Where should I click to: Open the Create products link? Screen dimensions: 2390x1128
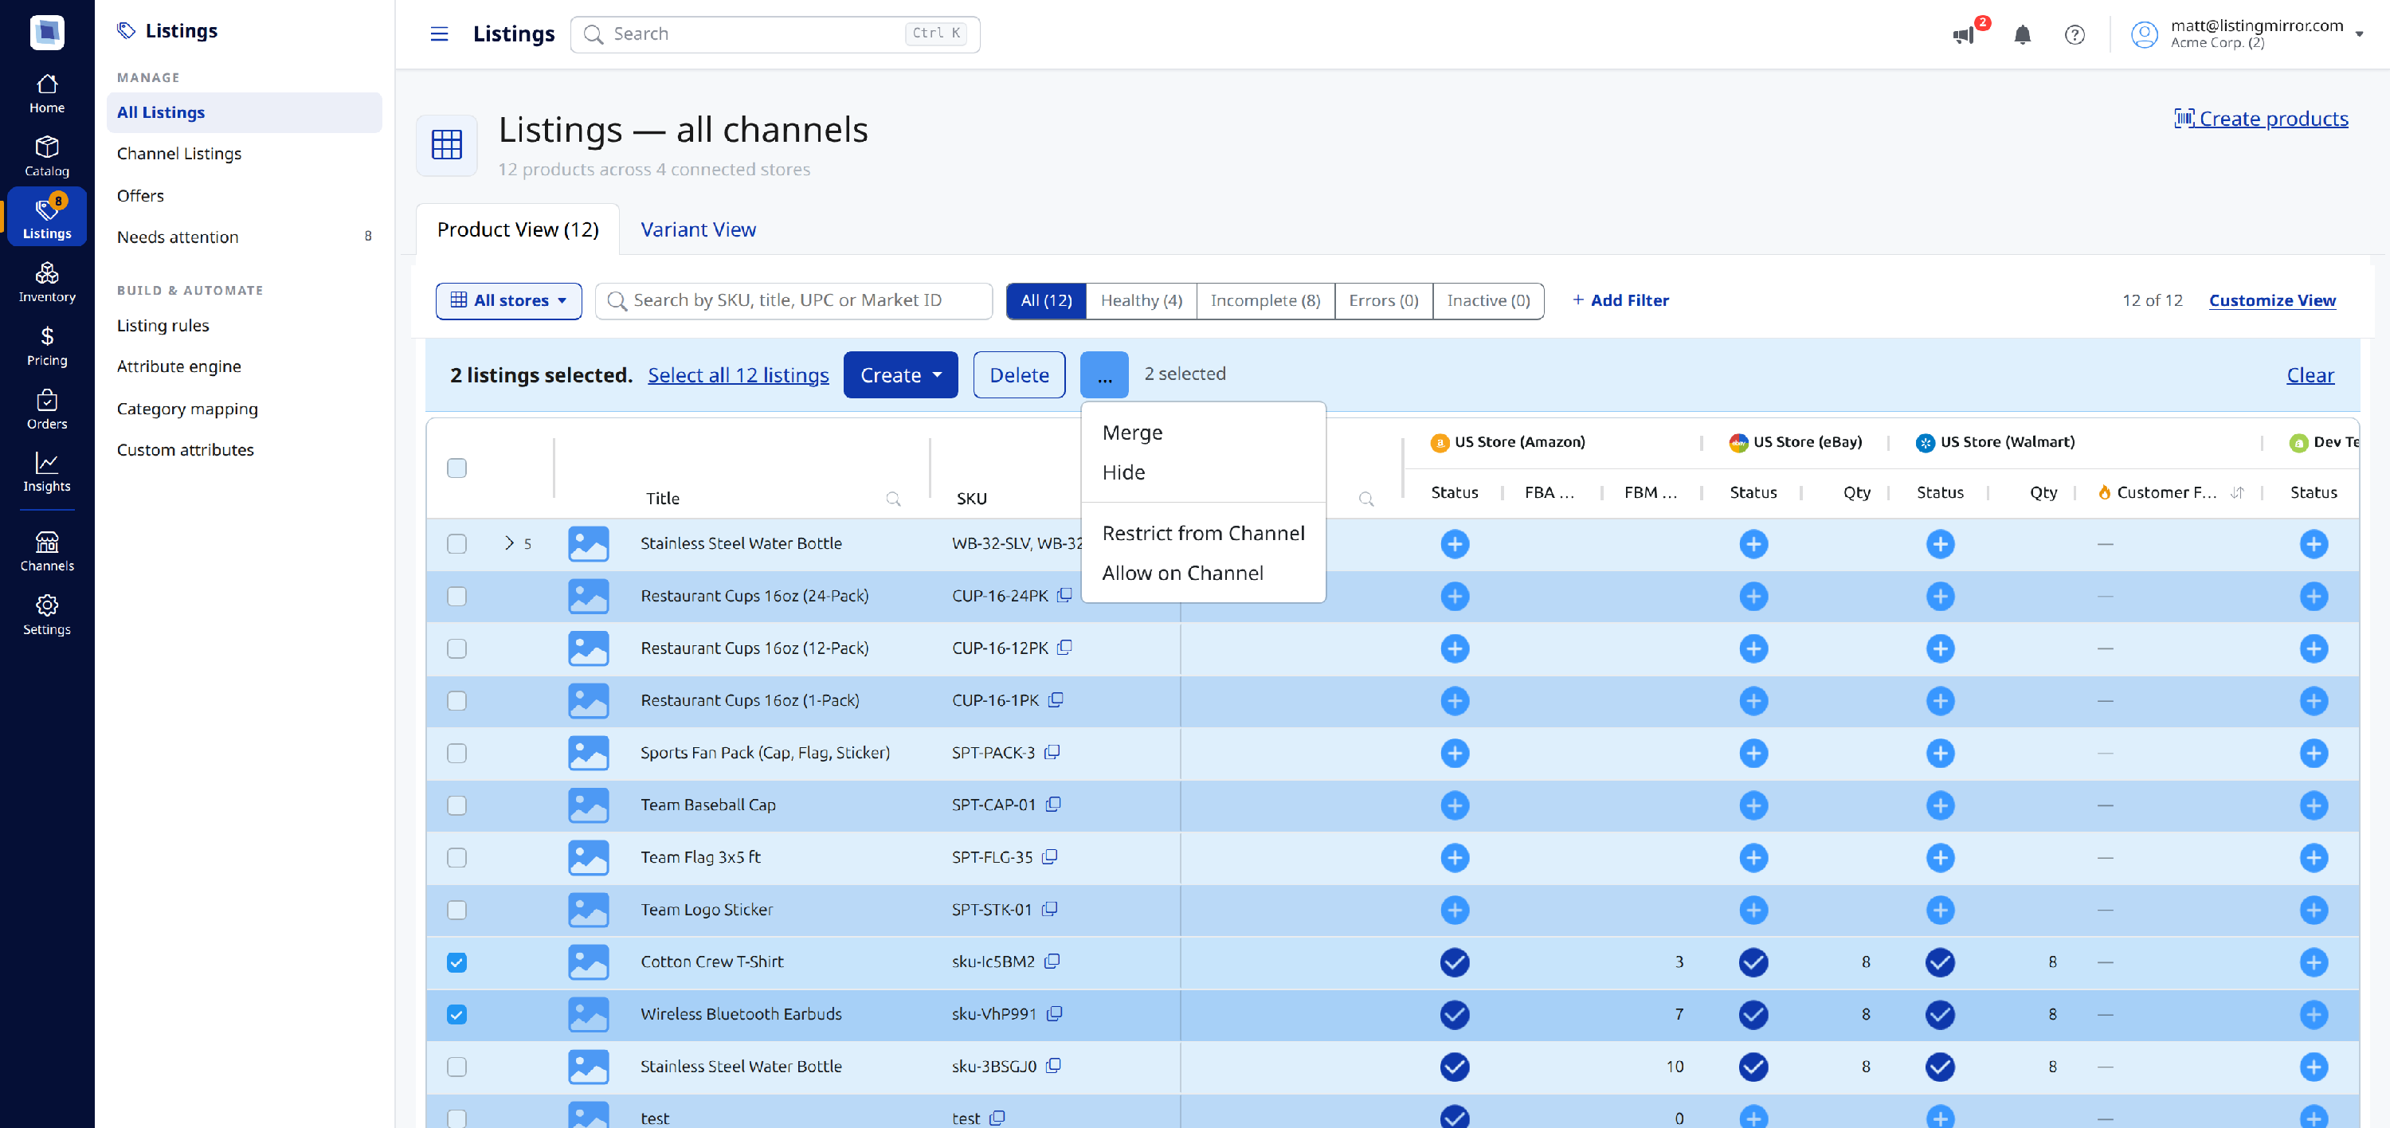coord(2260,118)
